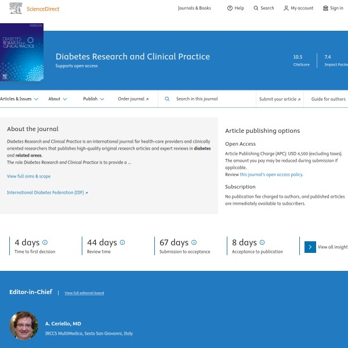Open Journals & Books menu item
Image resolution: width=348 pixels, height=348 pixels.
click(194, 8)
